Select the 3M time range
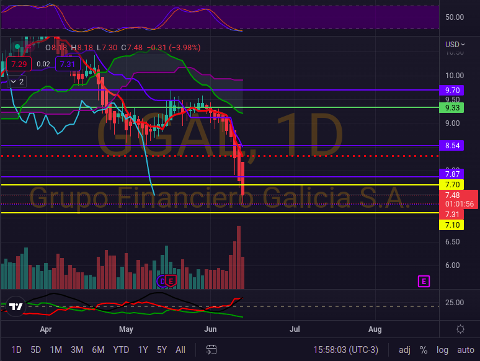The width and height of the screenshot is (480, 361). pyautogui.click(x=77, y=350)
